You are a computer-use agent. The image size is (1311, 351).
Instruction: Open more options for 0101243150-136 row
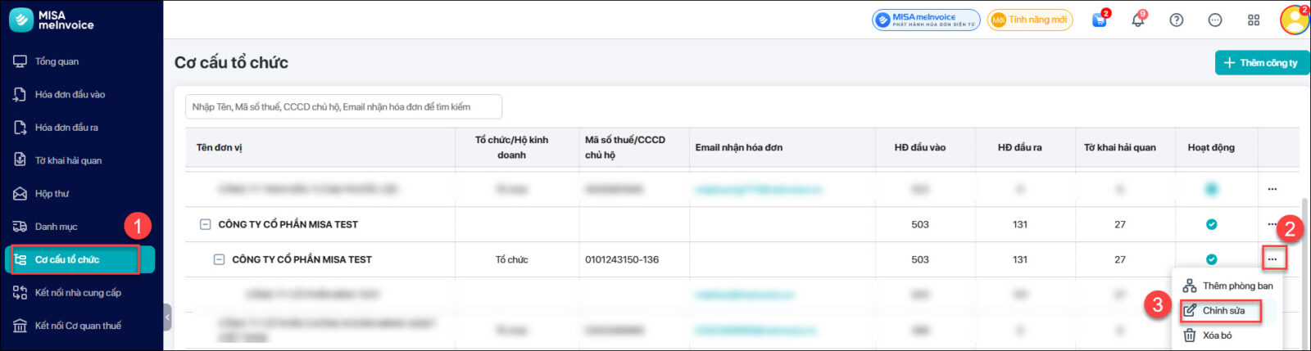[1272, 259]
